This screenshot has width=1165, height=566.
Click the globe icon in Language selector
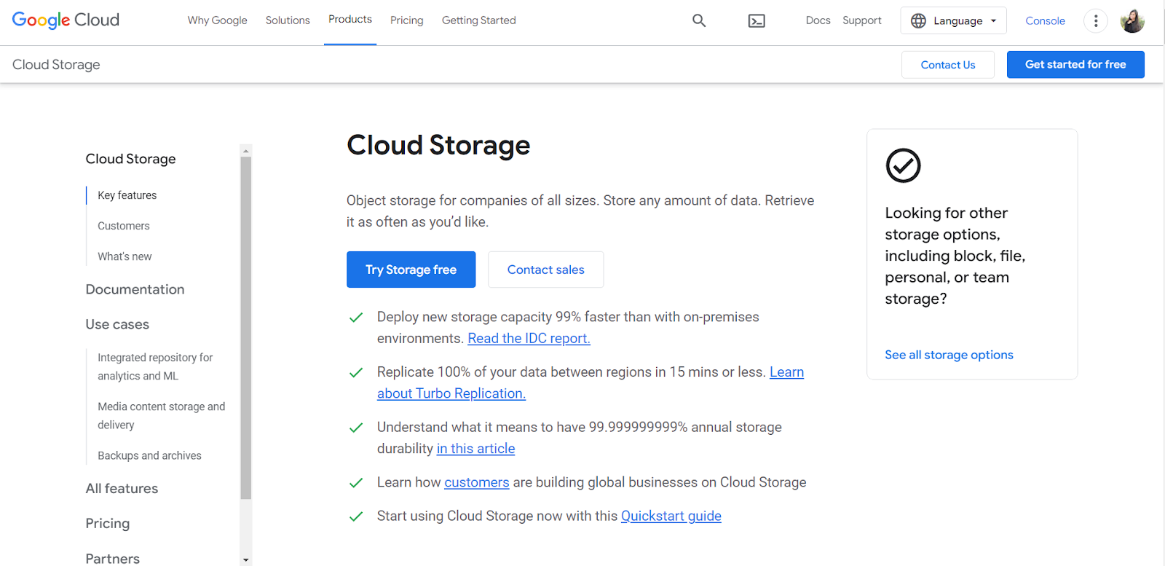pyautogui.click(x=919, y=21)
